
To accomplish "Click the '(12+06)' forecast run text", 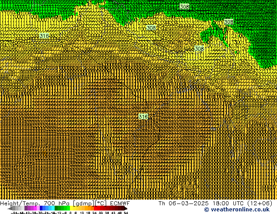I will (260, 203).
